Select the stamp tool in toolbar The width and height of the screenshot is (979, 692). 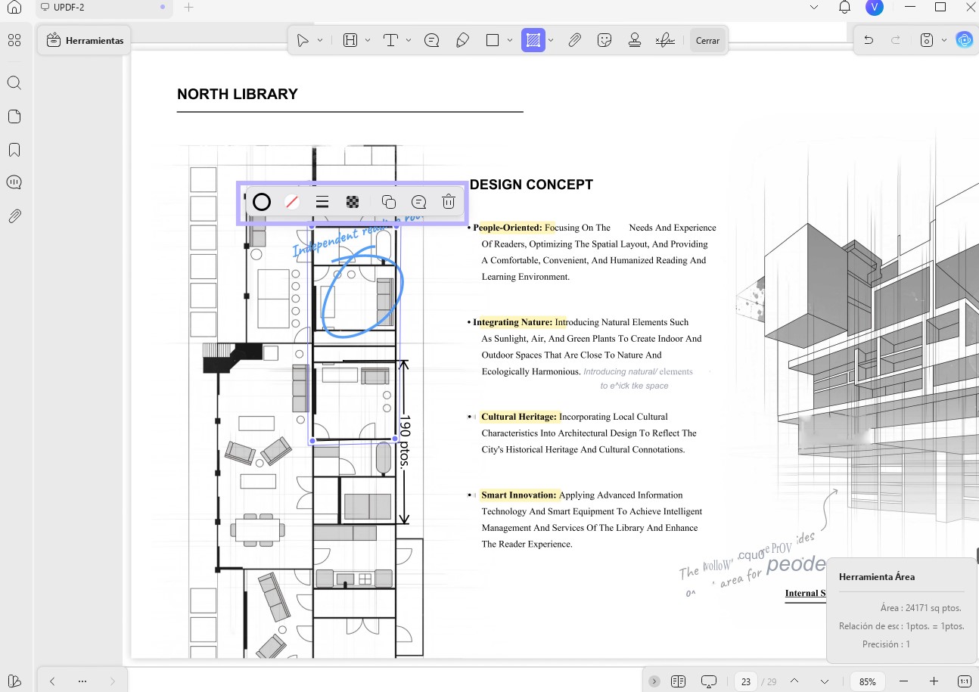click(x=635, y=40)
